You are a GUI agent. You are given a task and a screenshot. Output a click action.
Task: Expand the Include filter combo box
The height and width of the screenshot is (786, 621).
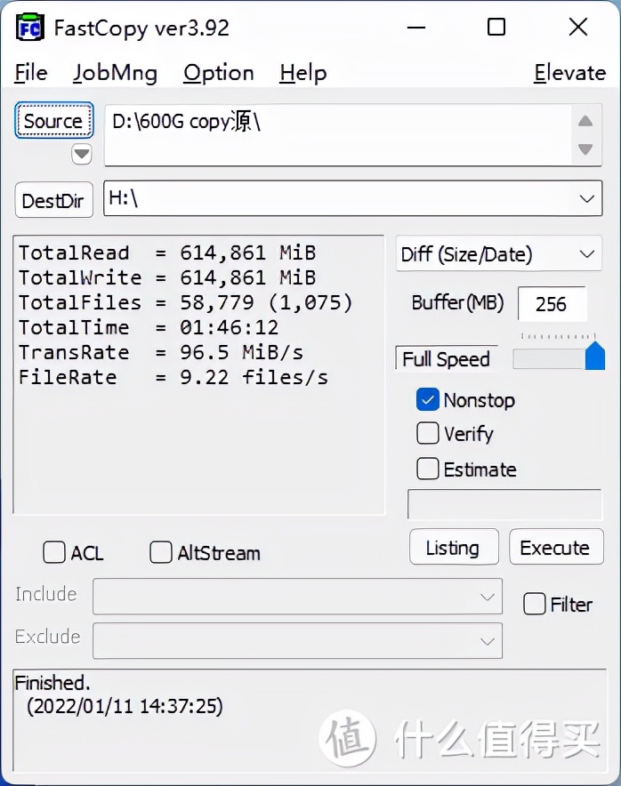297,596
